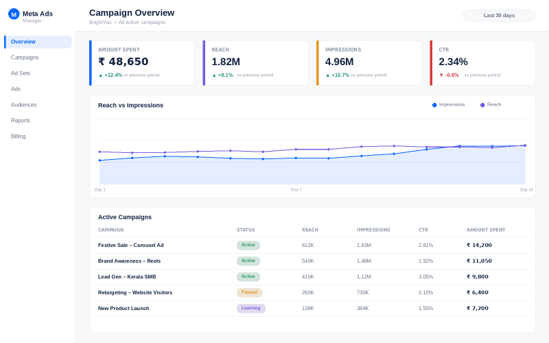Click the ₹ 6,400 amount cell
The width and height of the screenshot is (549, 343).
pos(477,293)
